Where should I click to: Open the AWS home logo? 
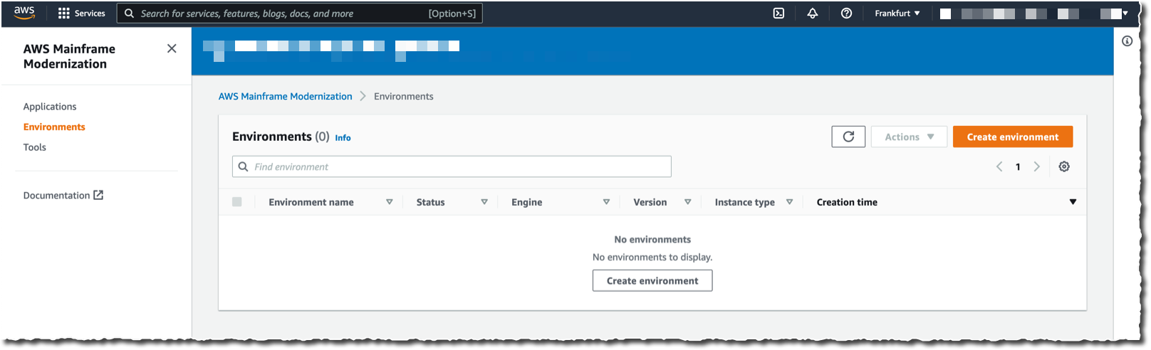point(24,13)
